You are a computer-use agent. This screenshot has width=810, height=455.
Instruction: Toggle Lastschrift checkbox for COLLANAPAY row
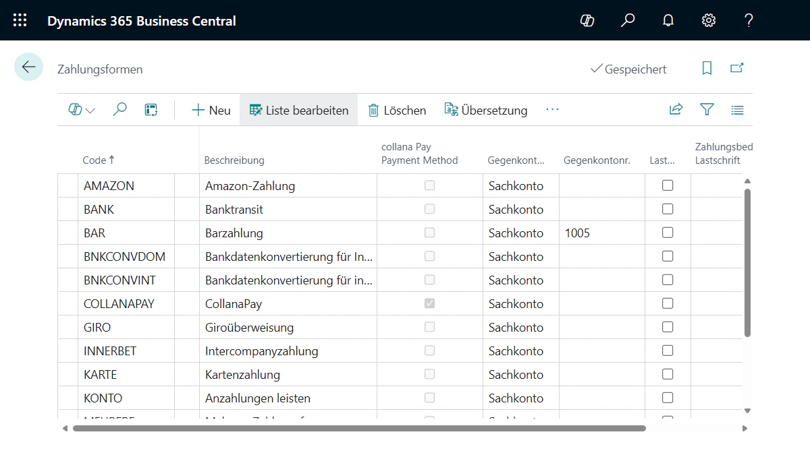click(668, 303)
